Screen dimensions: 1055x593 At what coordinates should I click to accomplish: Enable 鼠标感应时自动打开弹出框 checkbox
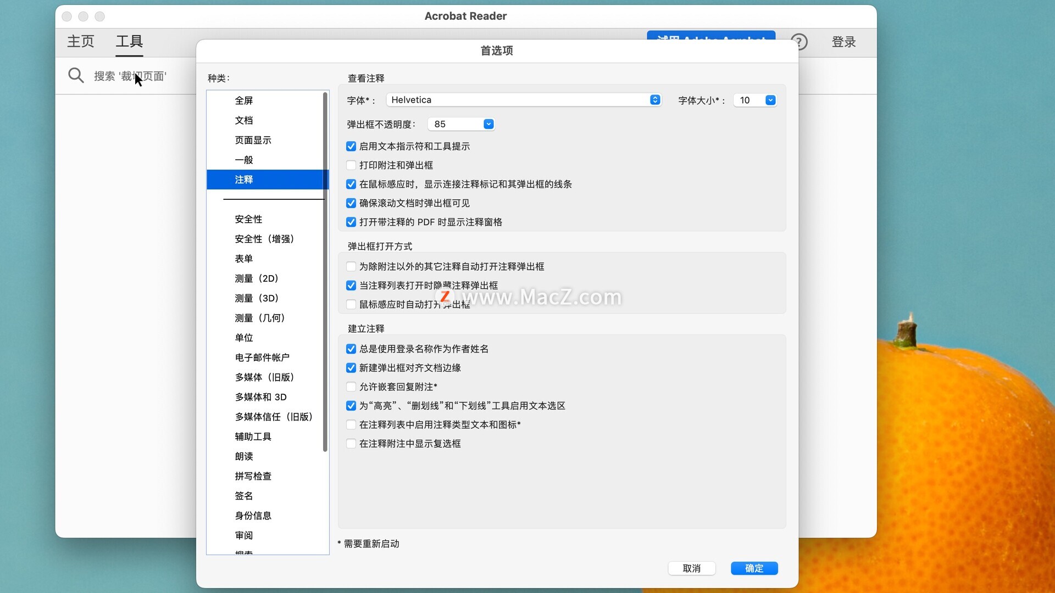351,305
